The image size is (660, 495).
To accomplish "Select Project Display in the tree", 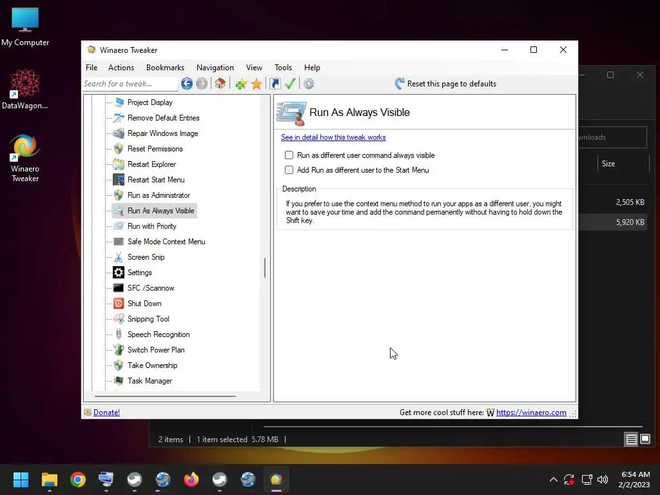I will (x=150, y=102).
